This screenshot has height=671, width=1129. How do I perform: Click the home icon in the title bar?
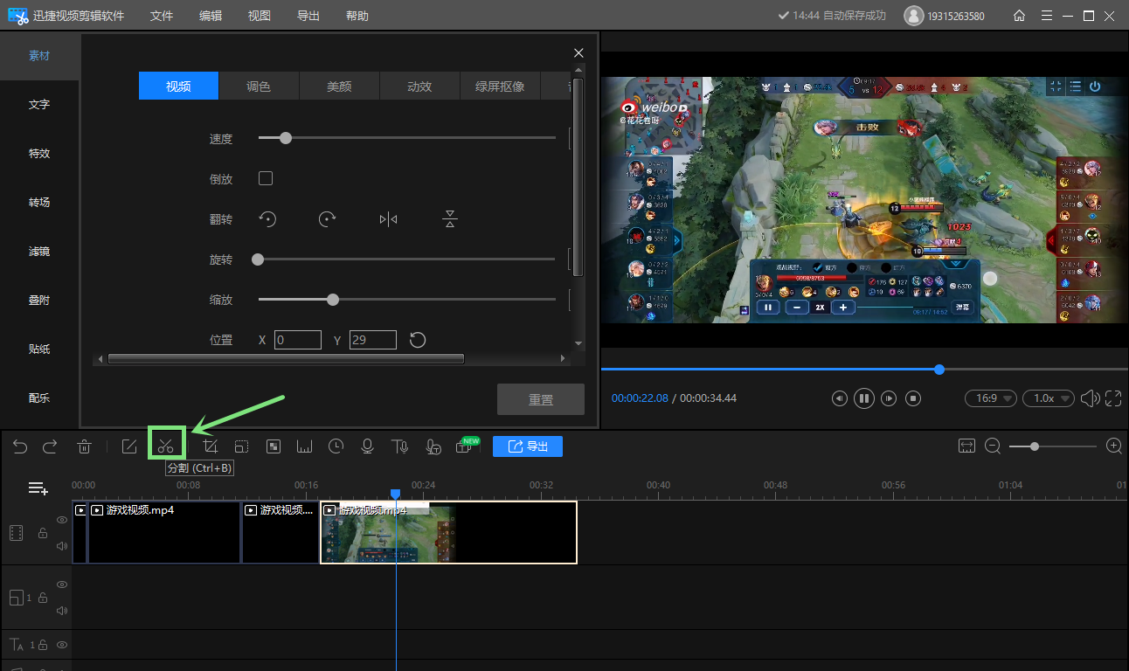tap(1019, 16)
